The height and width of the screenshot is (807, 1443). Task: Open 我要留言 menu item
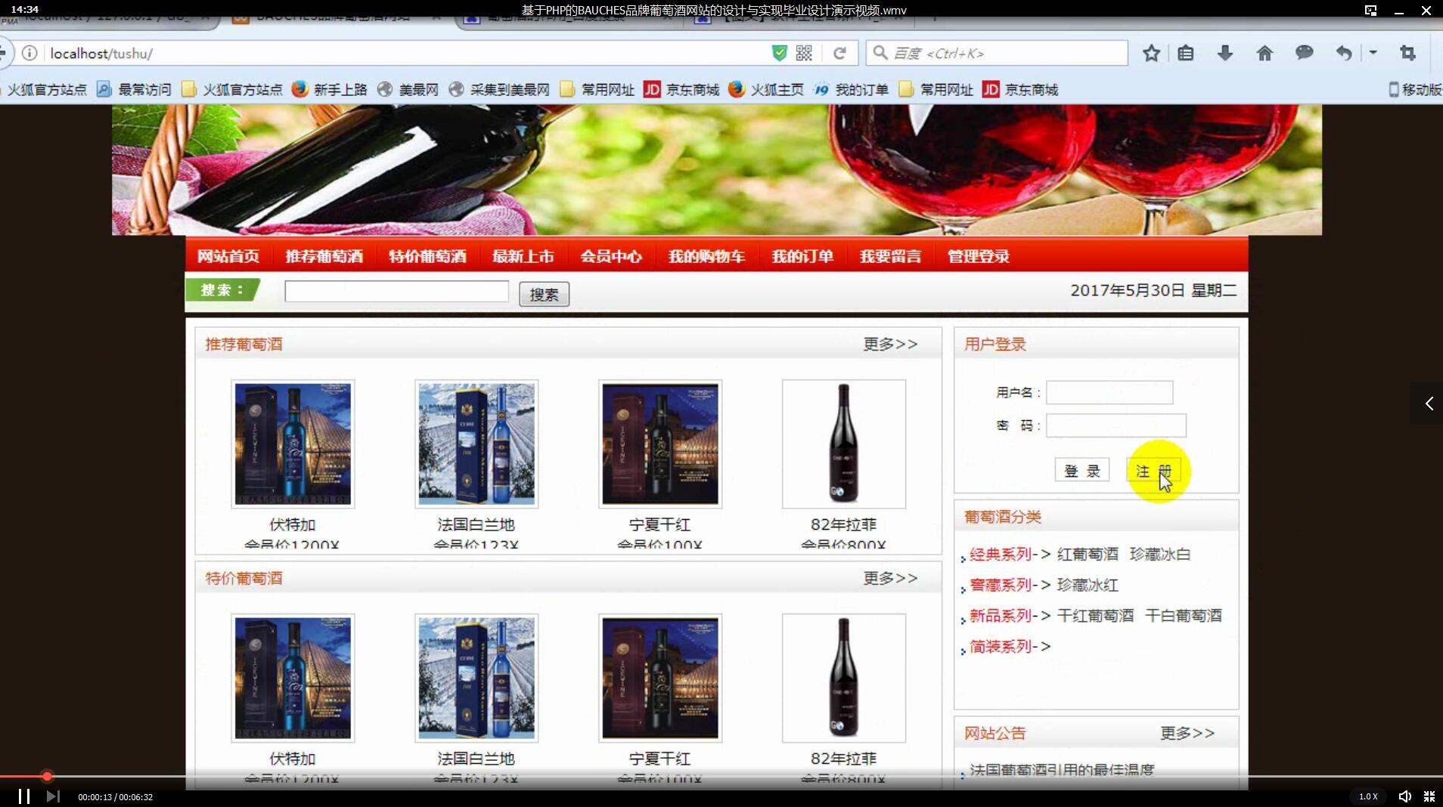coord(890,256)
